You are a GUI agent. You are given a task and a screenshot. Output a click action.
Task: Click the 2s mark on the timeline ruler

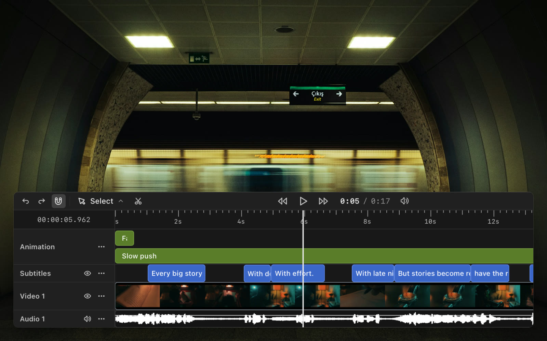[x=178, y=222]
